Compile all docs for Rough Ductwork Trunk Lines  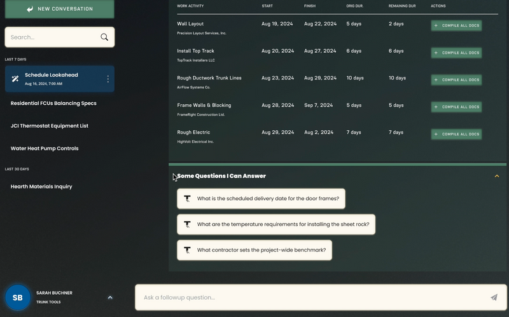pos(456,80)
